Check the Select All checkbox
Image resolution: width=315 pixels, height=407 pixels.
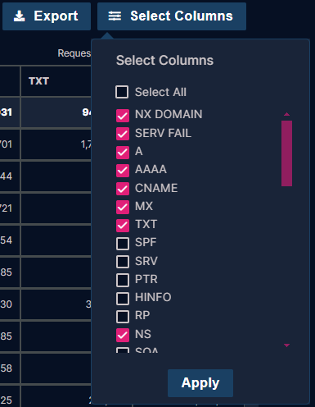coord(122,92)
